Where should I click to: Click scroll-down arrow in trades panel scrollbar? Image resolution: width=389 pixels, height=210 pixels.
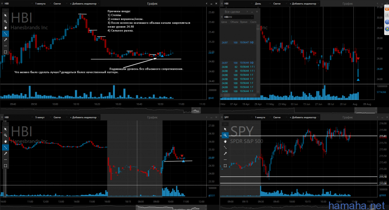258,91
